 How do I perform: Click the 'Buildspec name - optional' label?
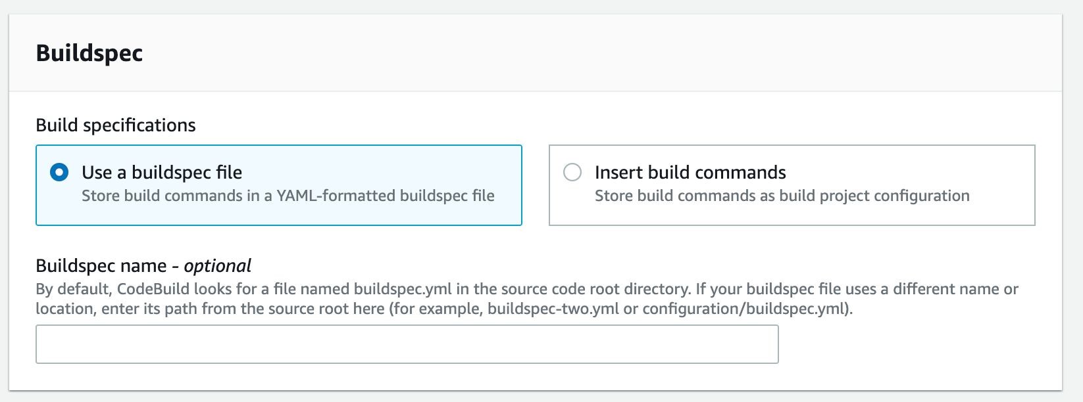(x=143, y=266)
